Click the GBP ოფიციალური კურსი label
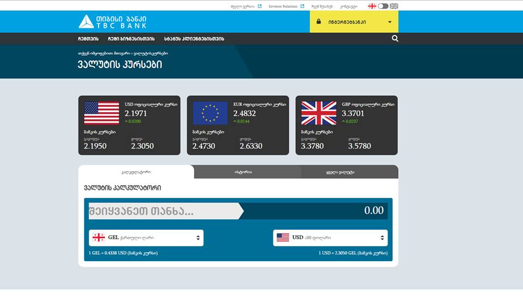 tap(368, 105)
